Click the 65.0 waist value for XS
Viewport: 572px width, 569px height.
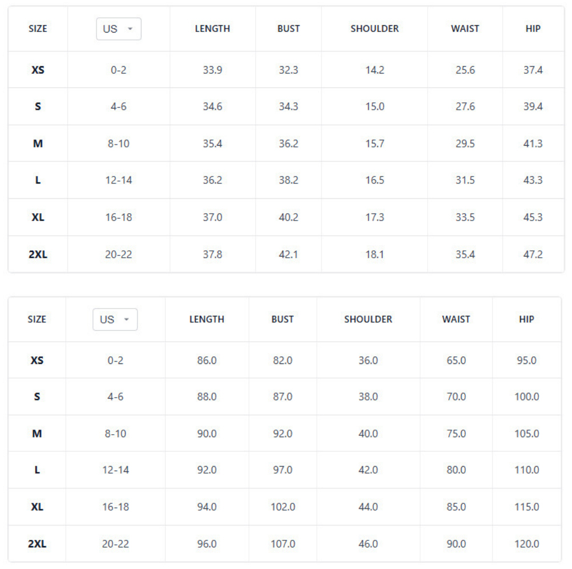click(456, 360)
